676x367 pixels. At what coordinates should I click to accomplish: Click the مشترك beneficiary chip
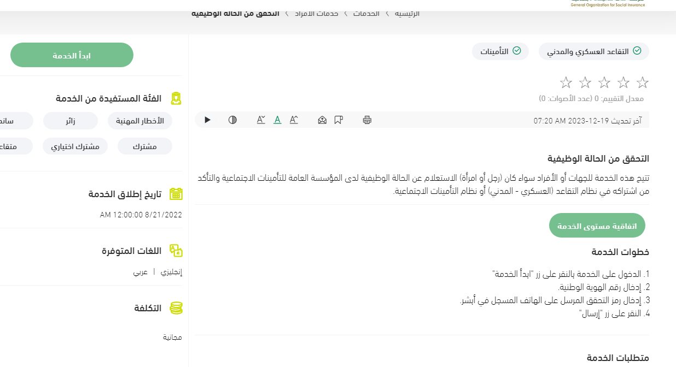tap(145, 146)
